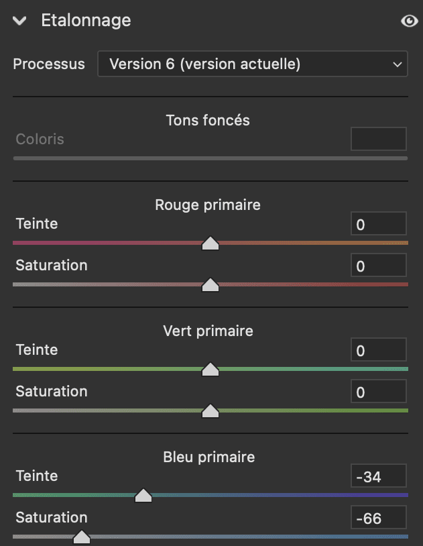The width and height of the screenshot is (423, 546).
Task: Select the Bleu primaire Saturation field showing -66
Action: tap(378, 518)
